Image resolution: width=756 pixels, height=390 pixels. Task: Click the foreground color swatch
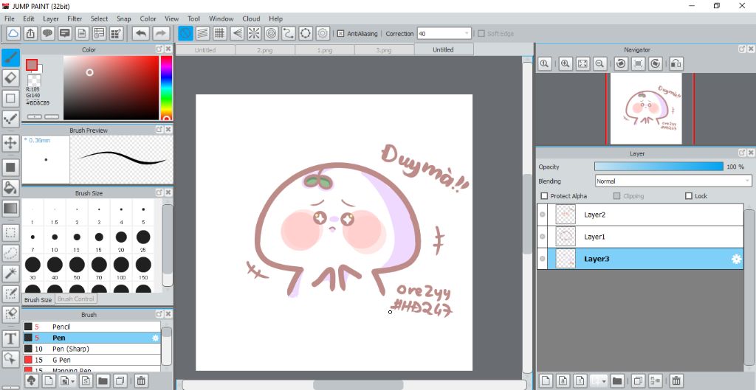[32, 65]
